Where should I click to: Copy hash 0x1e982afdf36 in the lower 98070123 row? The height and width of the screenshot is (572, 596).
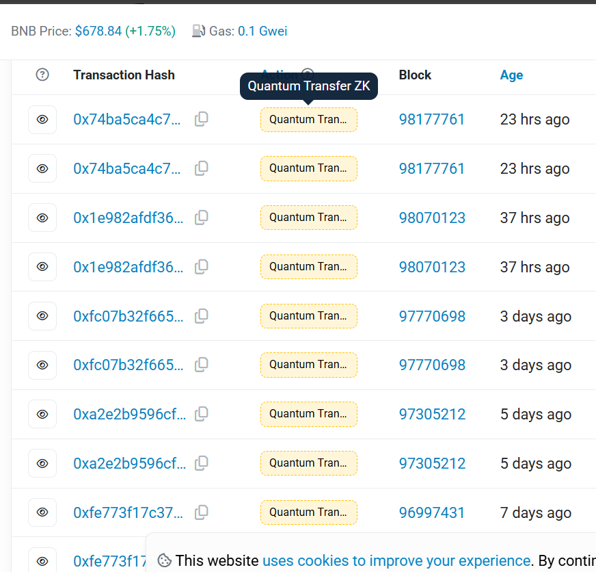coord(202,267)
